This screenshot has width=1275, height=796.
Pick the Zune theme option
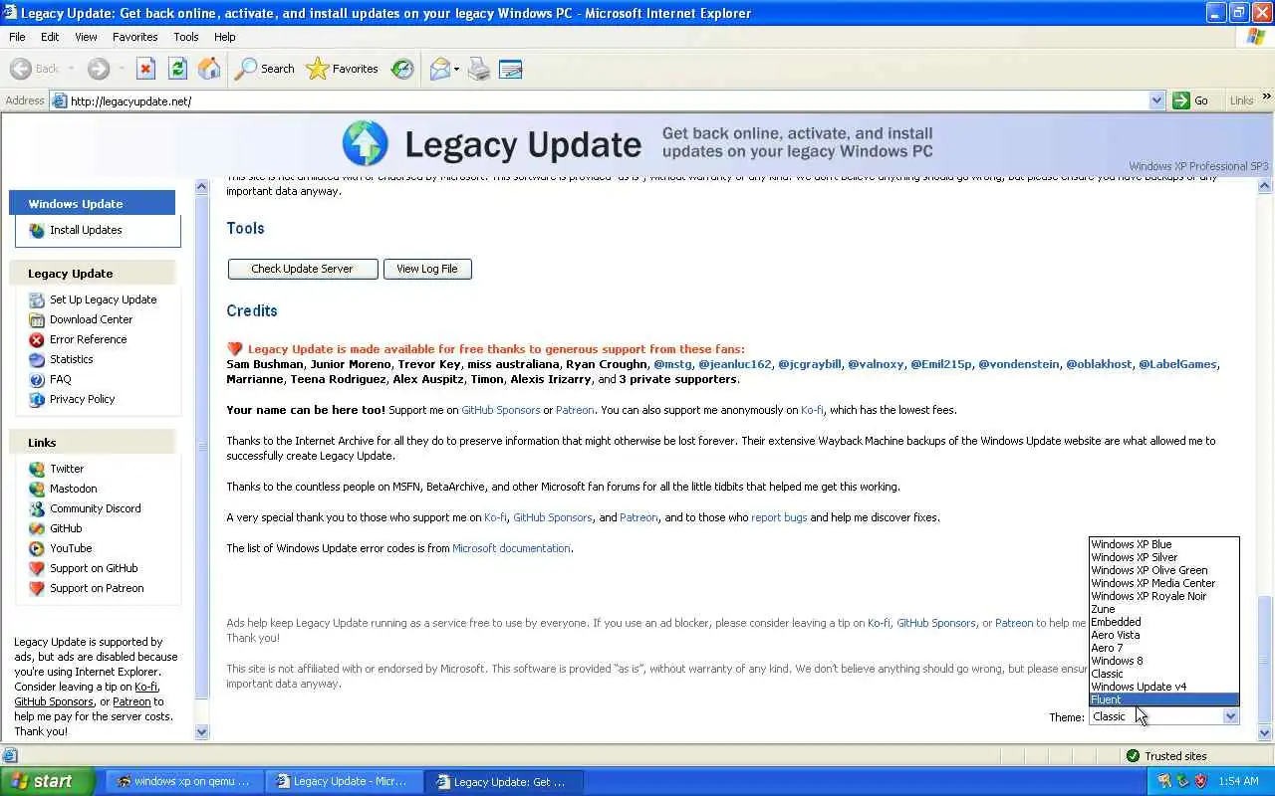(x=1164, y=609)
